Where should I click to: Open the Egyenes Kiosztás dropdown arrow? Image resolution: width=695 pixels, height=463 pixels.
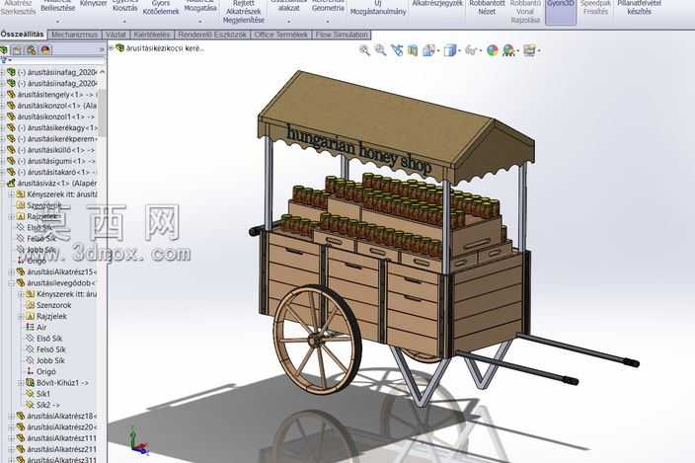(124, 21)
